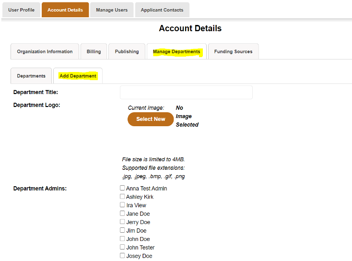View the Departments sub-tab
Viewport: 352px width, 261px height.
[x=31, y=76]
